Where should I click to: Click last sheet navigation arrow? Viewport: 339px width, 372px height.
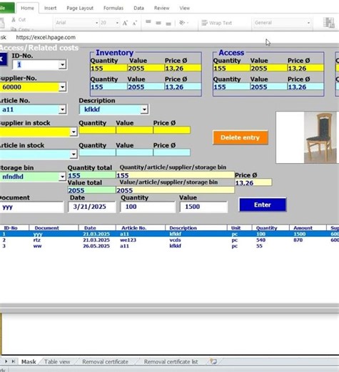(14, 361)
